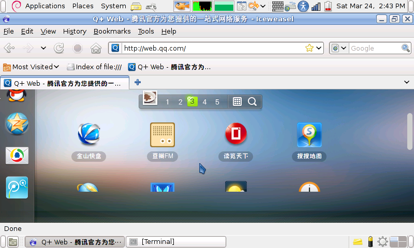Click the fish applet in top panel
Image resolution: width=414 pixels, height=248 pixels.
tap(182, 6)
